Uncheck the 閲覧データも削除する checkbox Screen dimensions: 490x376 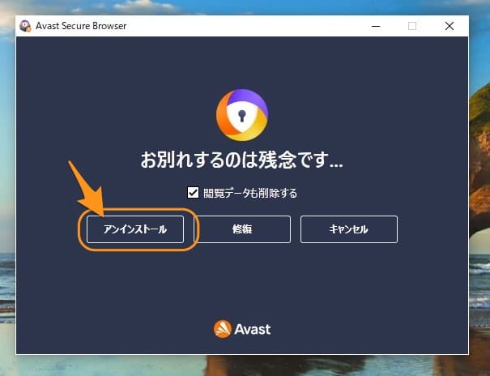tap(193, 193)
